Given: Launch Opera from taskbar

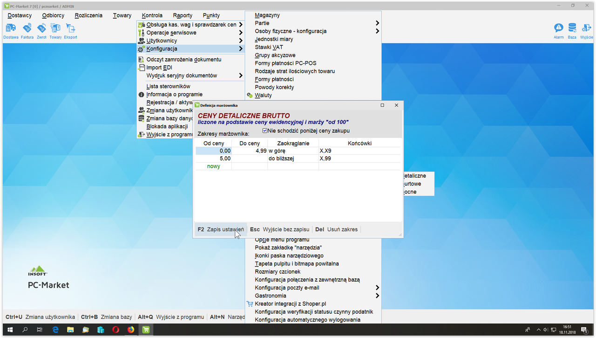Looking at the screenshot, I should (115, 330).
